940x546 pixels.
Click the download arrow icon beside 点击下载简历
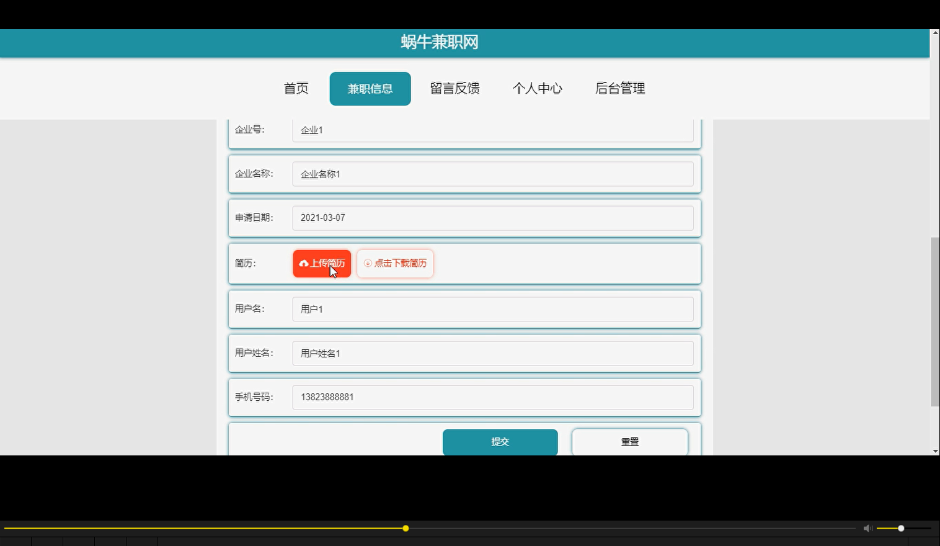(x=366, y=263)
